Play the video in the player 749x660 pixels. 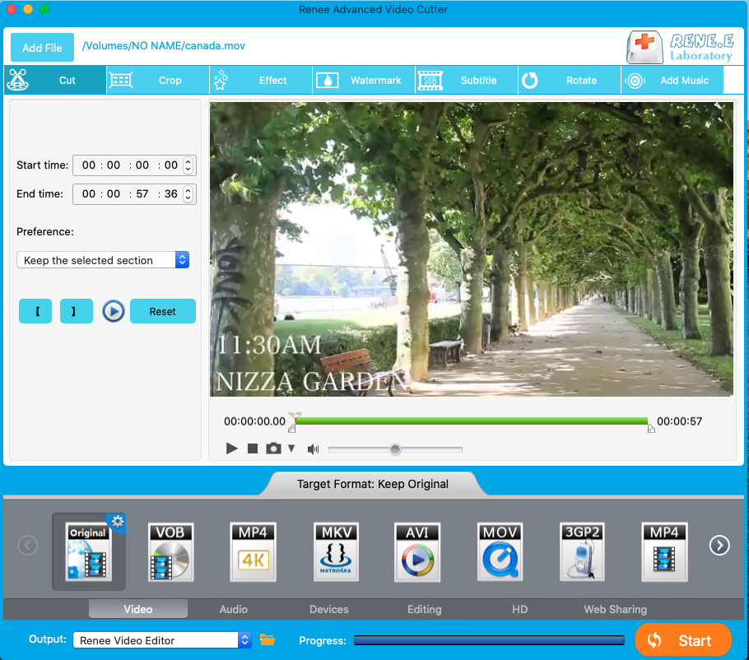pyautogui.click(x=231, y=449)
